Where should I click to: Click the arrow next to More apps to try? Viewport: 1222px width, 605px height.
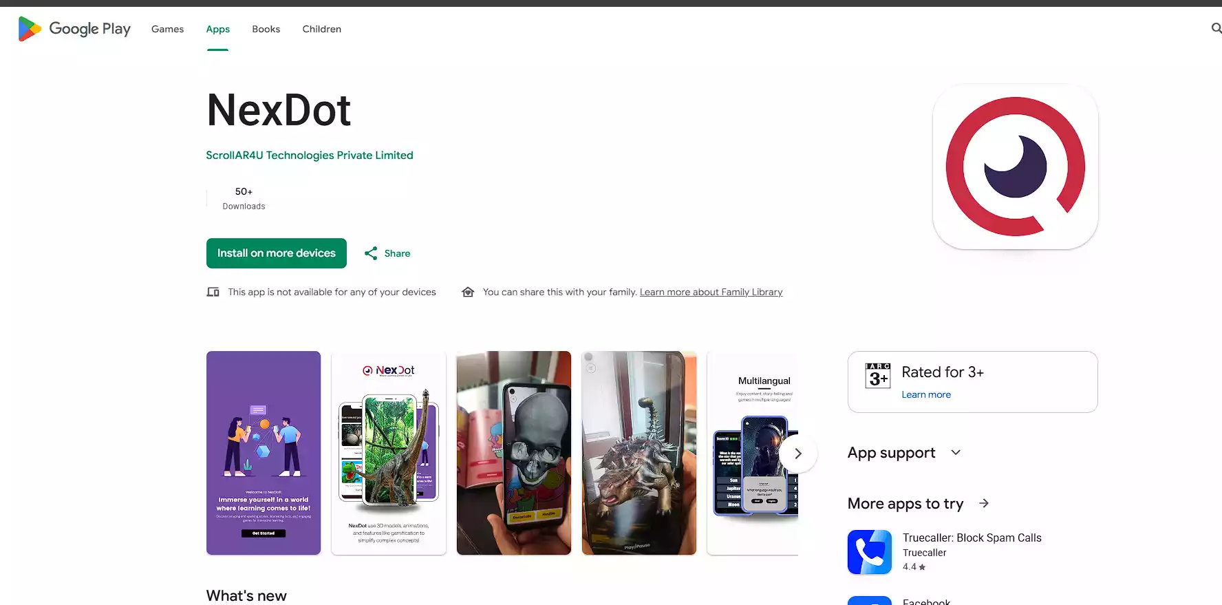(984, 503)
